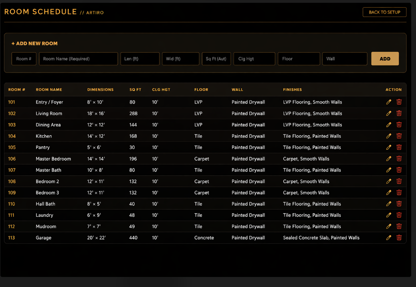
Task: Click into the Clg Hgt field
Action: (254, 59)
